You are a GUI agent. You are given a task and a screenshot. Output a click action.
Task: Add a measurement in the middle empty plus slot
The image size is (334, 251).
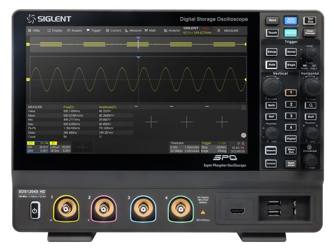[x=187, y=122]
